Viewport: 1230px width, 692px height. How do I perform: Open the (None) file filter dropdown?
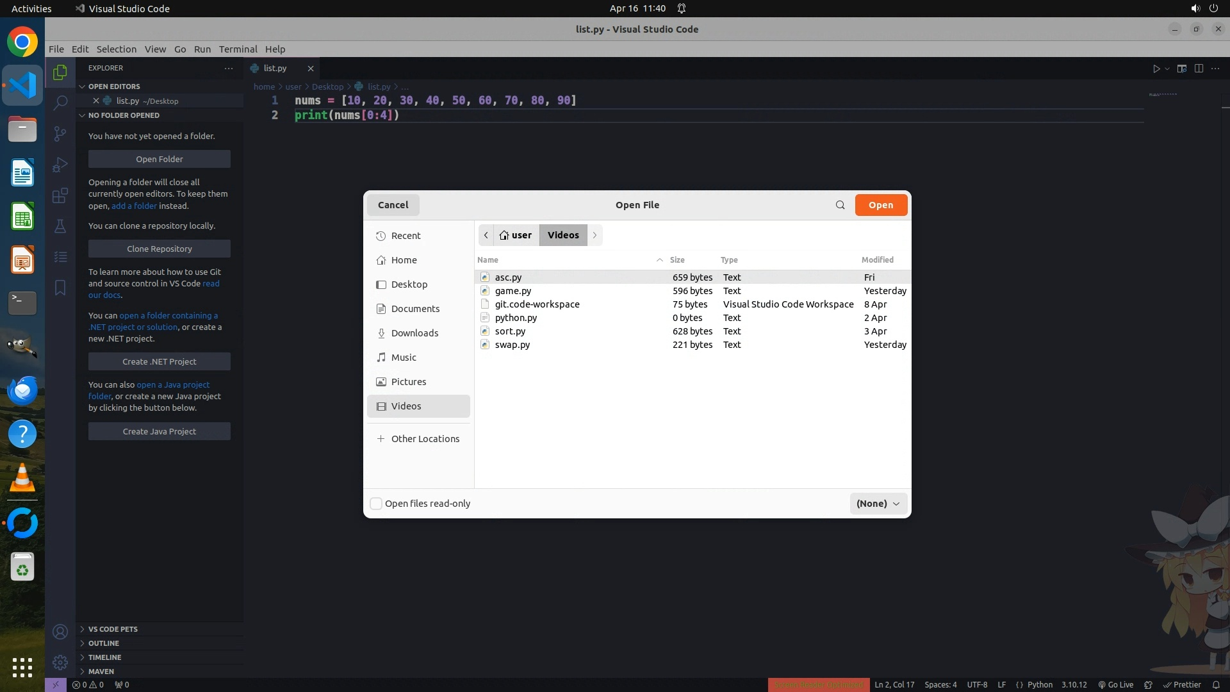click(878, 504)
